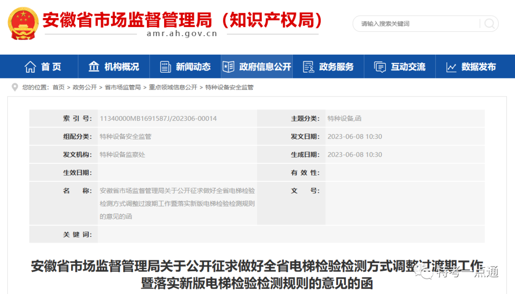
Task: Click the 生效日期 field label
Action: coord(78,172)
